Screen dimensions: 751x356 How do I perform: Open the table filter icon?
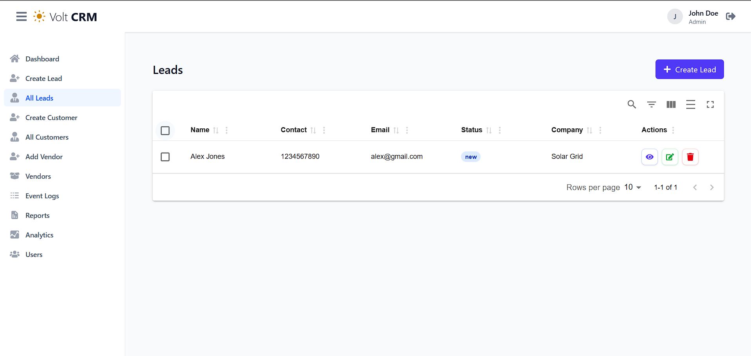click(x=651, y=104)
